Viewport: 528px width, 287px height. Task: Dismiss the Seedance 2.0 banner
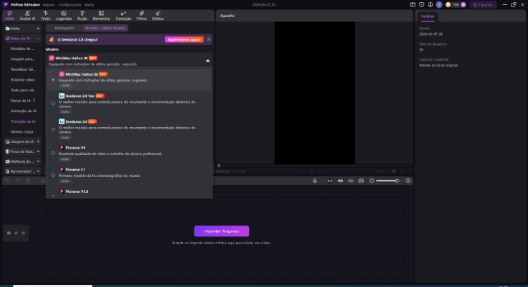click(x=209, y=39)
